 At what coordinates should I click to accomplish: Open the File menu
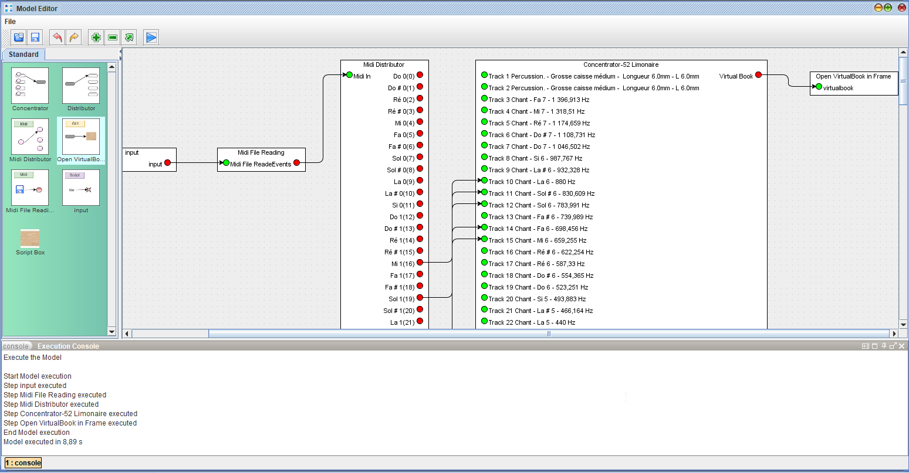10,22
